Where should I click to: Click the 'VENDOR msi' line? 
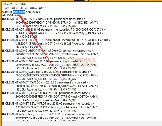pyautogui.click(x=11, y=15)
